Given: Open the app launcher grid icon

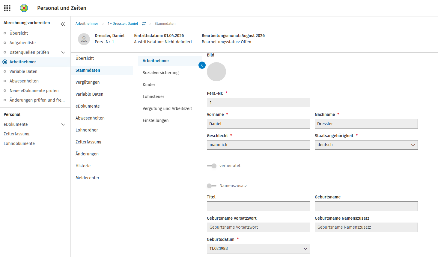Looking at the screenshot, I should (7, 8).
